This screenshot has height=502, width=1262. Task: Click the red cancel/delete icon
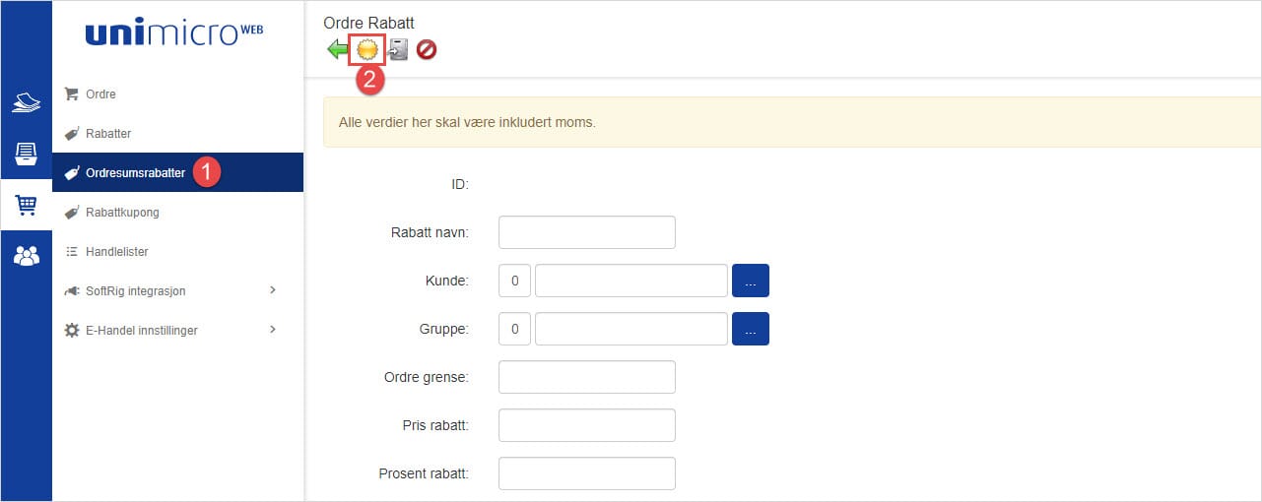point(427,49)
